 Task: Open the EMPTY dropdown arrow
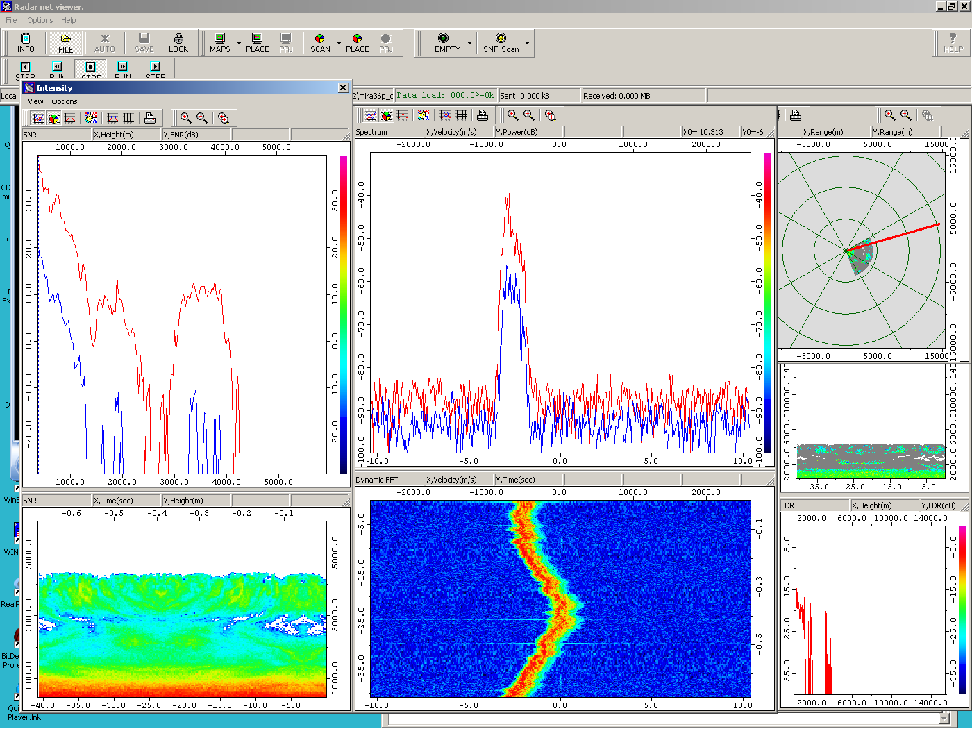click(469, 44)
